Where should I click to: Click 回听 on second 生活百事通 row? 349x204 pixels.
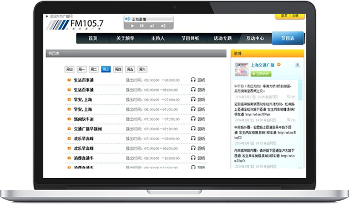[x=201, y=90]
